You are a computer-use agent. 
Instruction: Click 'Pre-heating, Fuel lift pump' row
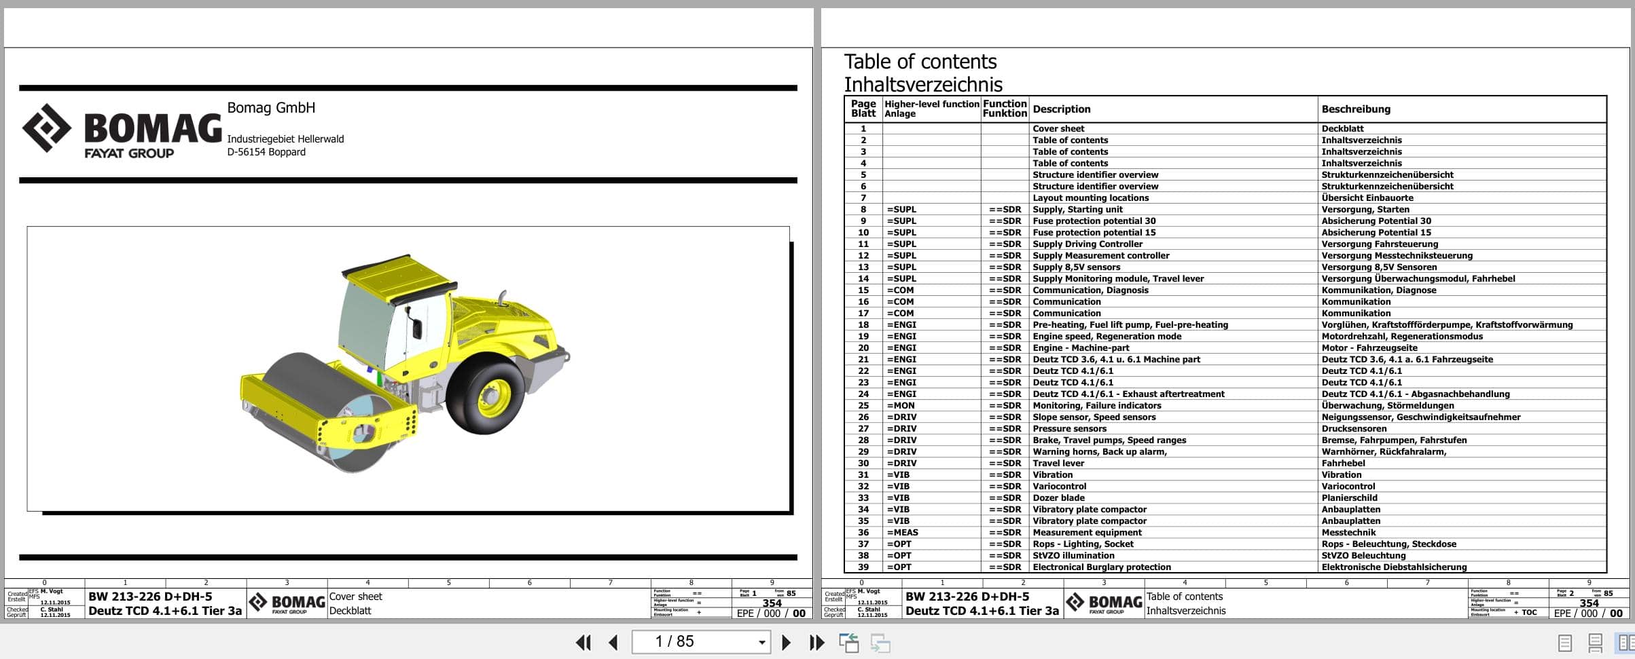[x=1130, y=324]
